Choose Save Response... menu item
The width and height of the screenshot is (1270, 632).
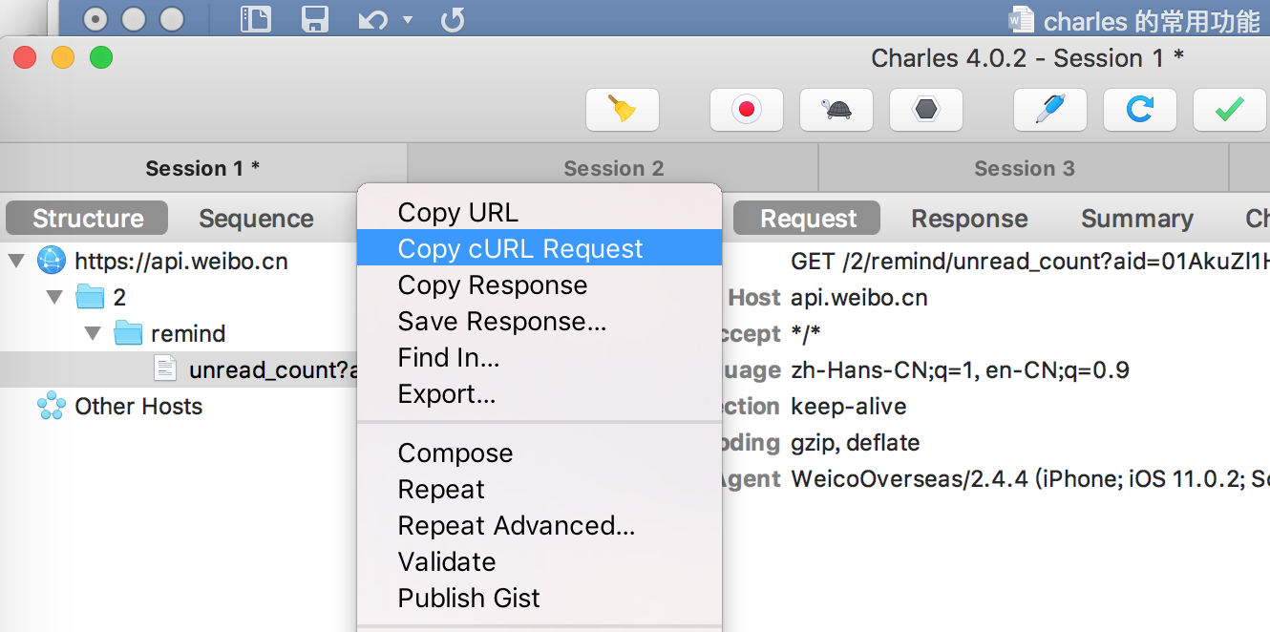[x=539, y=321]
